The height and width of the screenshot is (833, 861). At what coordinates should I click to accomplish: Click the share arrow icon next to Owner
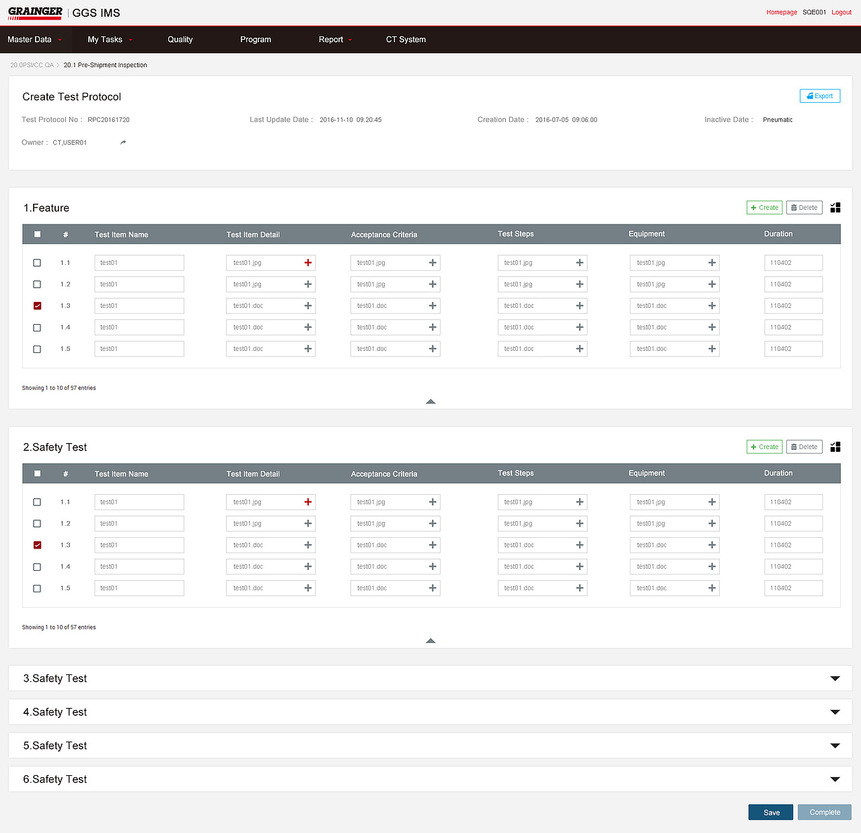[x=123, y=143]
